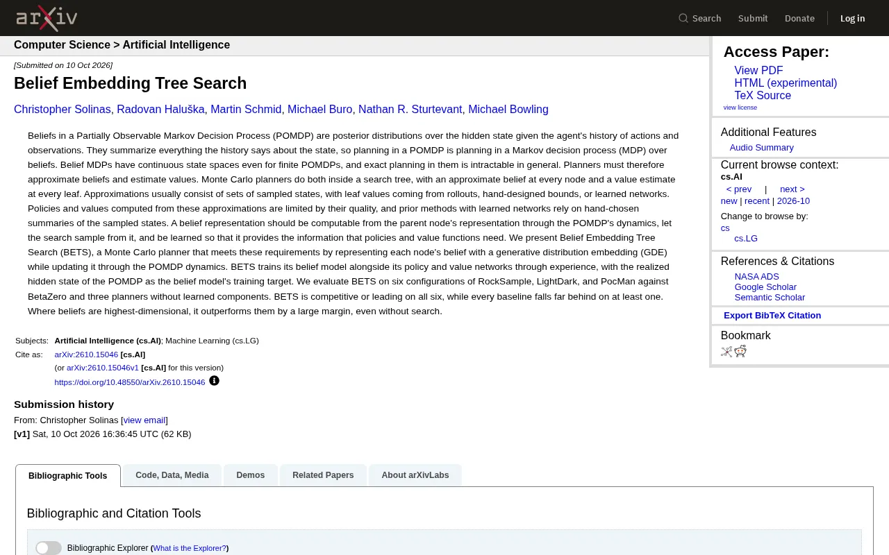This screenshot has height=555, width=889.
Task: Open the Audio Summary feature
Action: 761,148
